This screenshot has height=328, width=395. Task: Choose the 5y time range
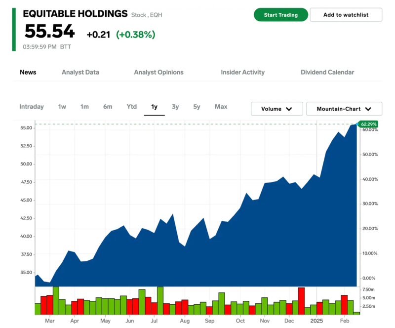tap(197, 107)
